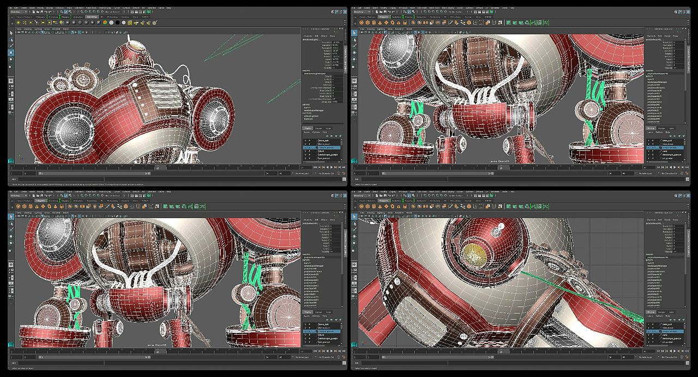The height and width of the screenshot is (377, 698).
Task: Toggle snap to curves in top-left status line
Action: (x=86, y=11)
